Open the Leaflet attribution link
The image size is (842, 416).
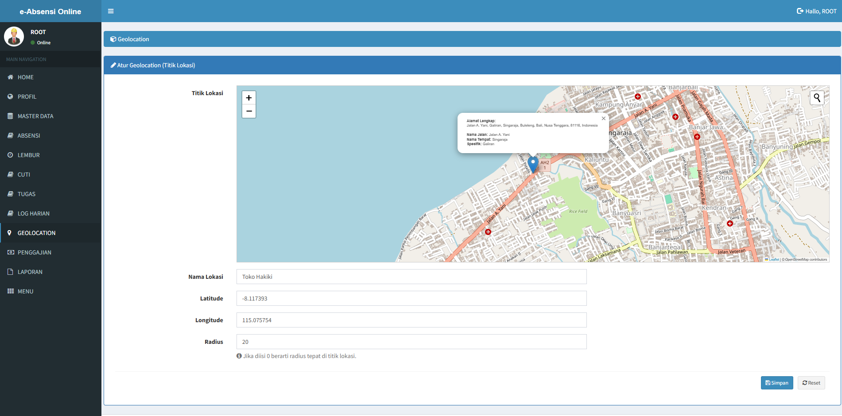[x=774, y=260]
